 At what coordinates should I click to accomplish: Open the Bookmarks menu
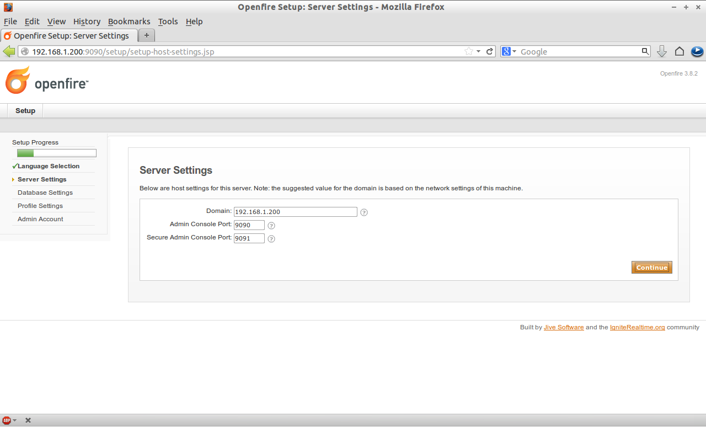(129, 22)
